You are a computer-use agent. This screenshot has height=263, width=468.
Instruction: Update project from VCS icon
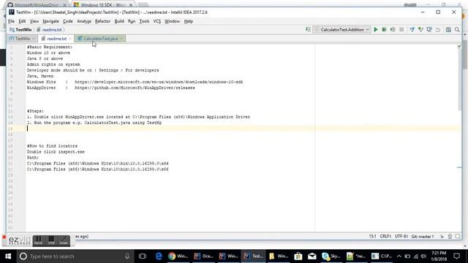pyautogui.click(x=412, y=29)
